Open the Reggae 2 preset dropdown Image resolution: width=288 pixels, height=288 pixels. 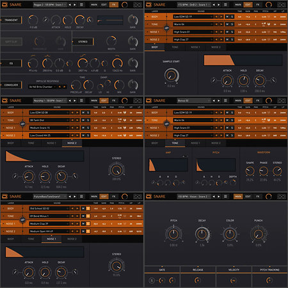pos(50,4)
